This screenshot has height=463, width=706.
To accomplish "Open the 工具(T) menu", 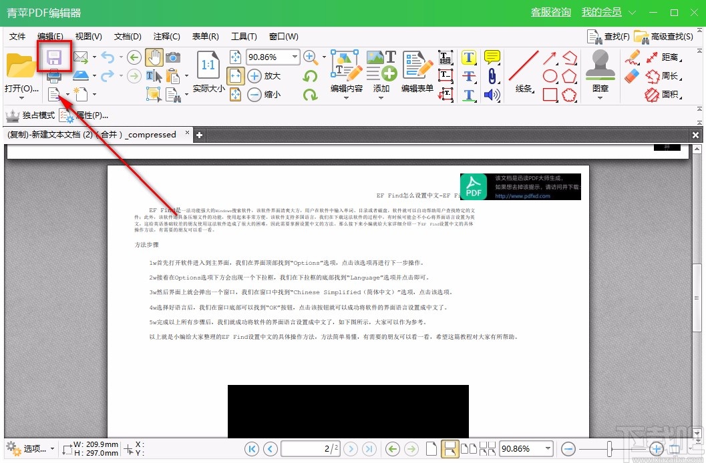I will pyautogui.click(x=244, y=37).
